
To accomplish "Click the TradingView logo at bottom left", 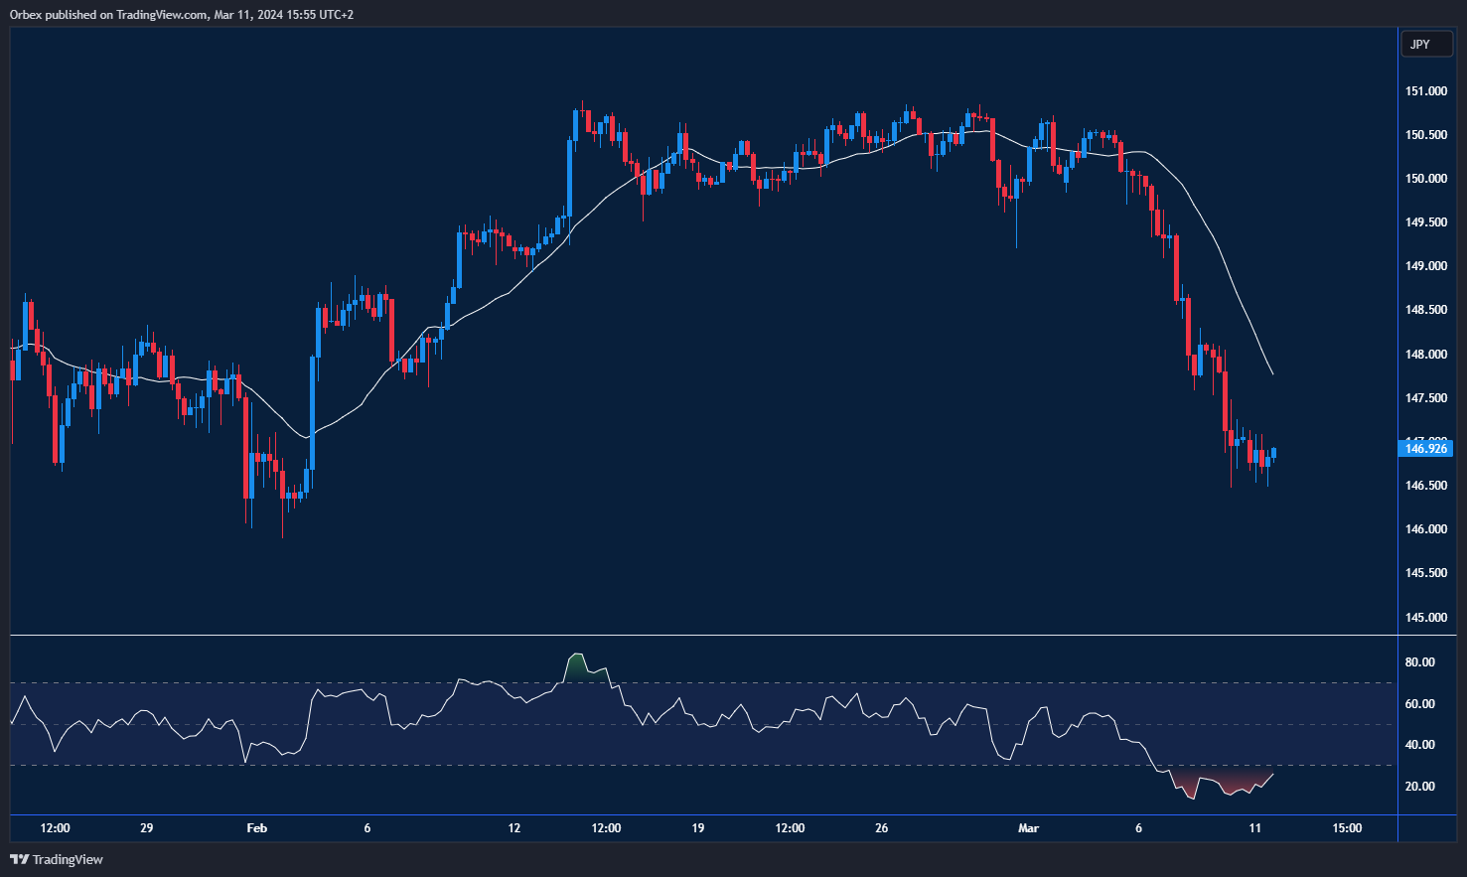I will (x=57, y=859).
